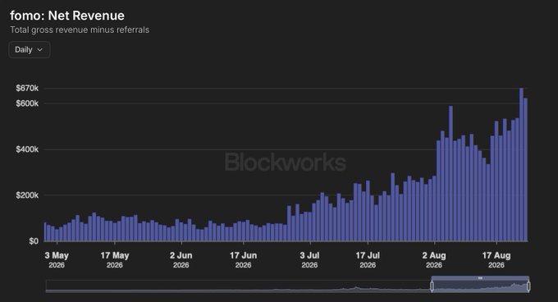Click the $400k y-axis label
This screenshot has height=302, width=558.
pos(27,149)
